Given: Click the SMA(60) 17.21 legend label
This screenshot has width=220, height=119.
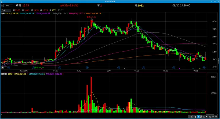Looking at the screenshot, I should coord(59,14).
